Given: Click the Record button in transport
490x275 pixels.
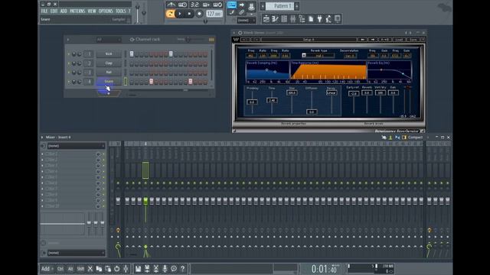Looking at the screenshot, I should tap(199, 14).
